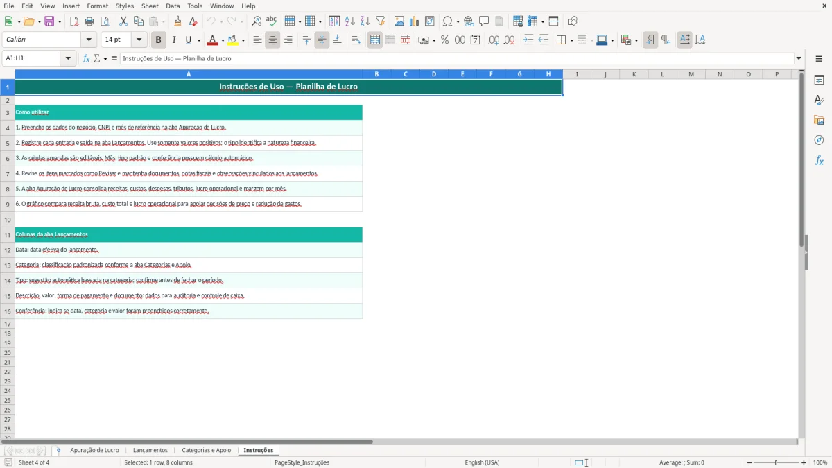
Task: Click the Define Print Area icon
Action: point(518,21)
